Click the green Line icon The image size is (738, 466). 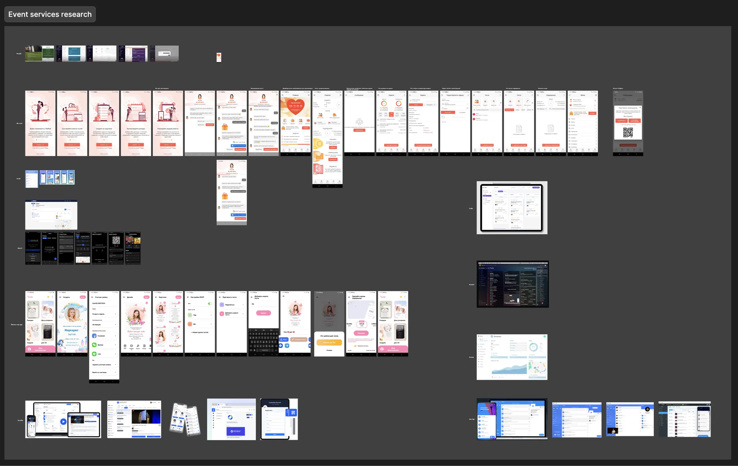pyautogui.click(x=94, y=354)
